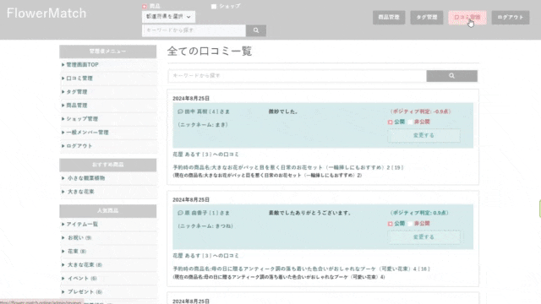
Task: Click the header search magnifier icon
Action: [256, 30]
